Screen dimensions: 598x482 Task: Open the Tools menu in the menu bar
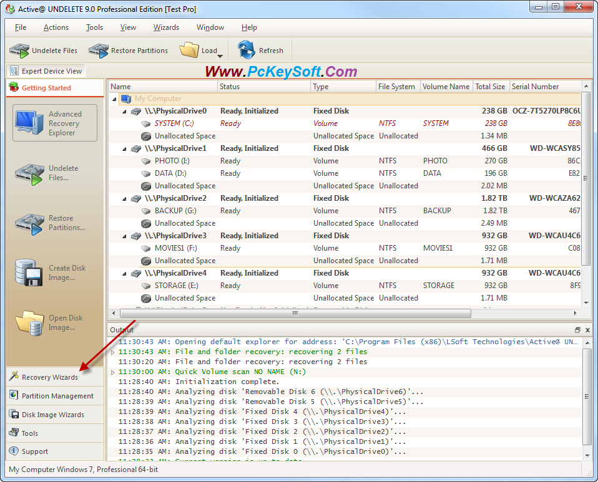point(94,27)
